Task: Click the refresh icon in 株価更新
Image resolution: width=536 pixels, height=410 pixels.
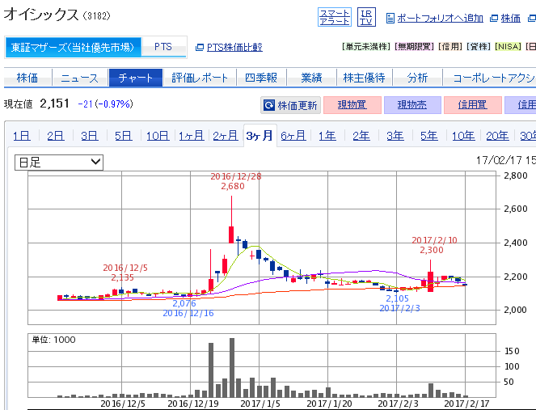Action: point(269,105)
